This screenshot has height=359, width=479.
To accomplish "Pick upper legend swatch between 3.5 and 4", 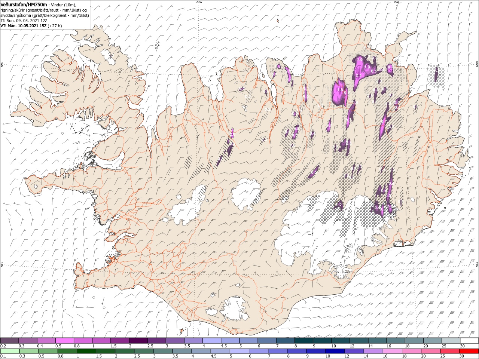I will (x=193, y=341).
